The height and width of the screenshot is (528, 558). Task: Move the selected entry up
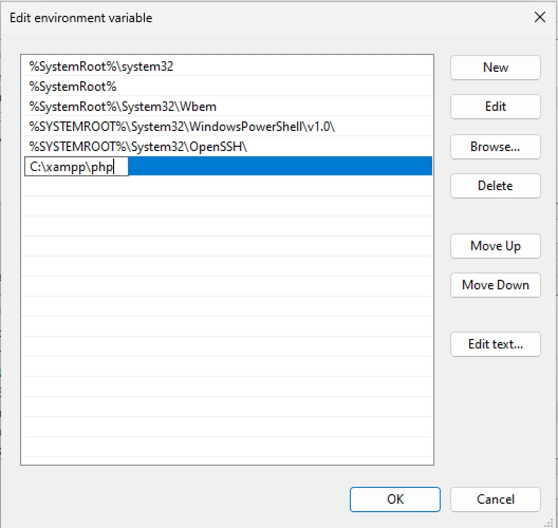click(x=495, y=246)
